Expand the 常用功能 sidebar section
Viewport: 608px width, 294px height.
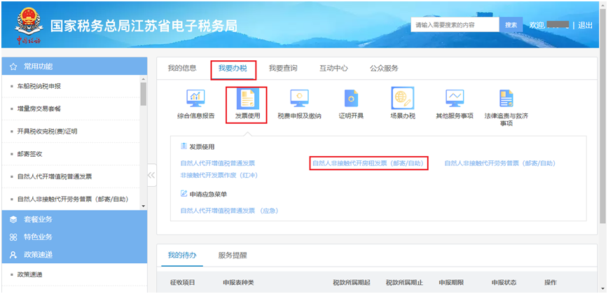(x=74, y=66)
